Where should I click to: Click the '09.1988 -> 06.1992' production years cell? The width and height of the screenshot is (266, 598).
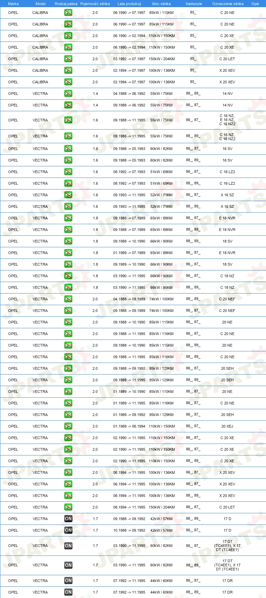point(129,105)
